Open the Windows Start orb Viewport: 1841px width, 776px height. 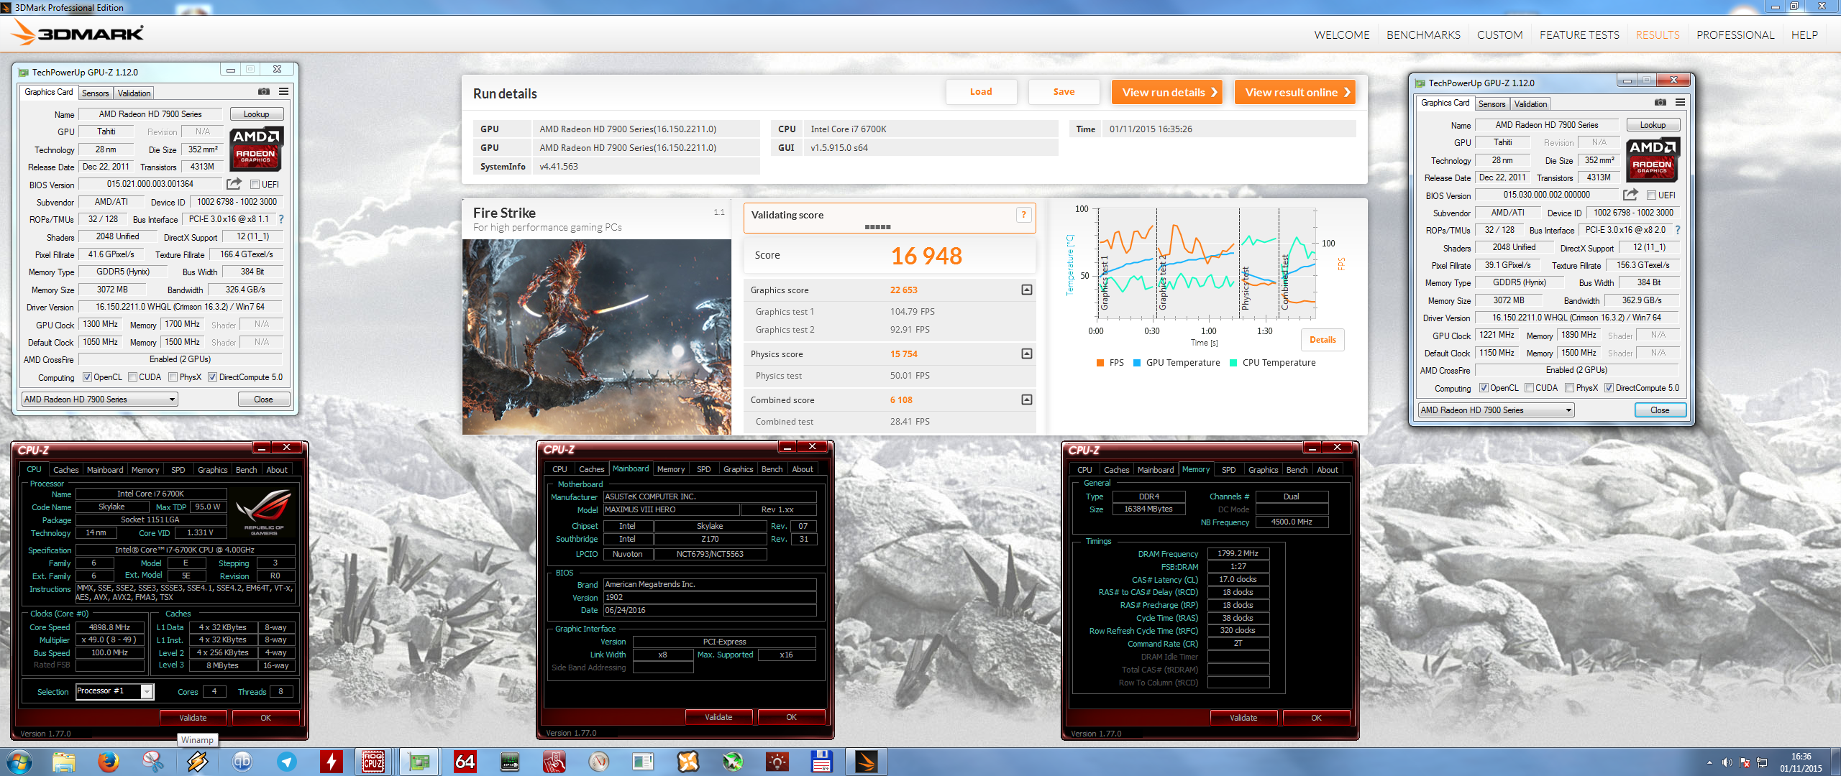(x=19, y=762)
